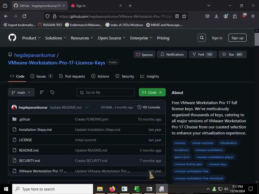The height and width of the screenshot is (194, 259).
Task: Open Installation-Steps.md file
Action: point(35,130)
